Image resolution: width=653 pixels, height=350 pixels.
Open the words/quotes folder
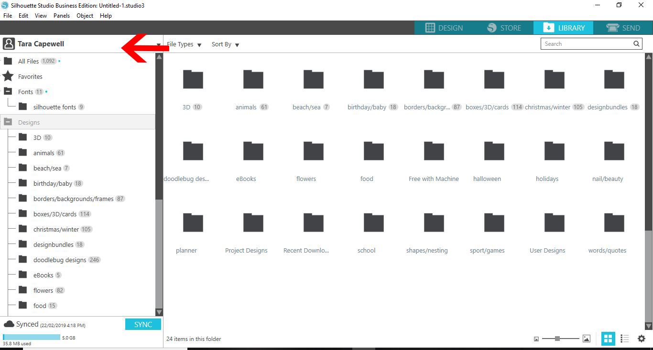click(x=614, y=223)
